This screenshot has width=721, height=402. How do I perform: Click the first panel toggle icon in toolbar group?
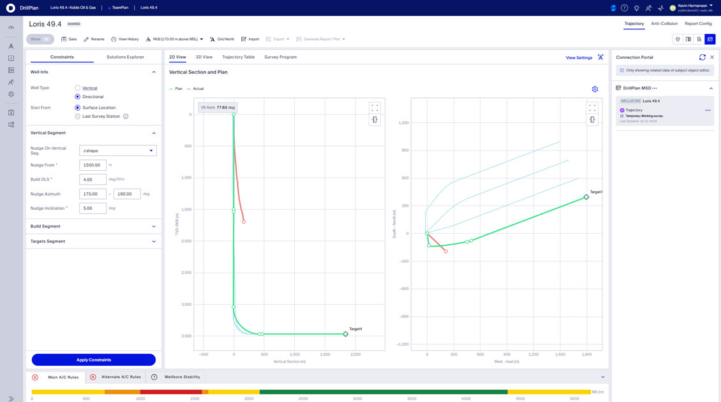tap(678, 39)
